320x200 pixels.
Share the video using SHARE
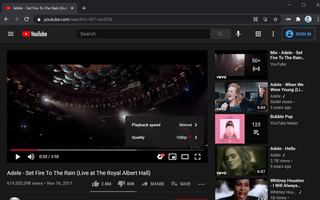(x=153, y=184)
